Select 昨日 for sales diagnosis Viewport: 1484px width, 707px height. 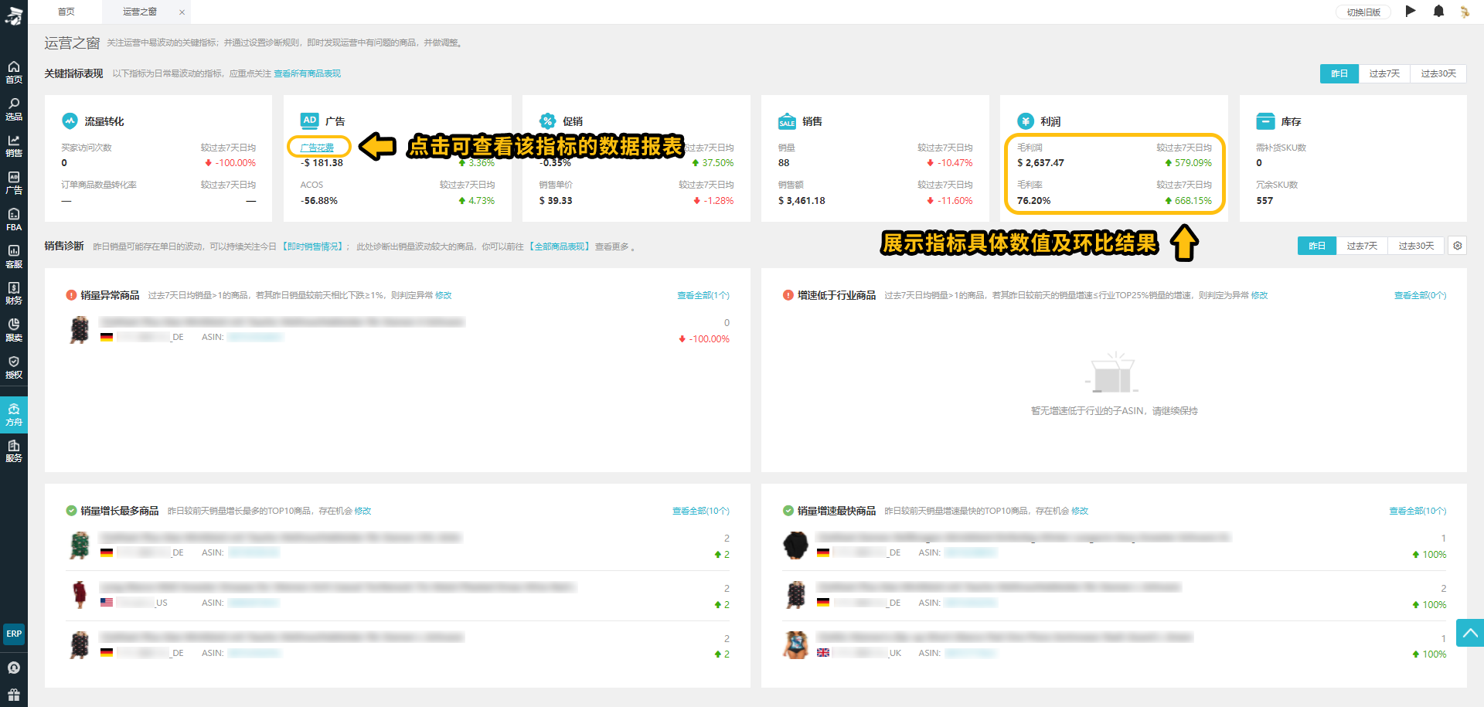[1316, 246]
